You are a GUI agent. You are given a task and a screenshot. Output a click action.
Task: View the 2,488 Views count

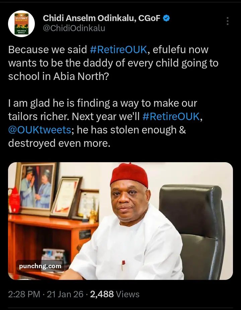point(115,294)
